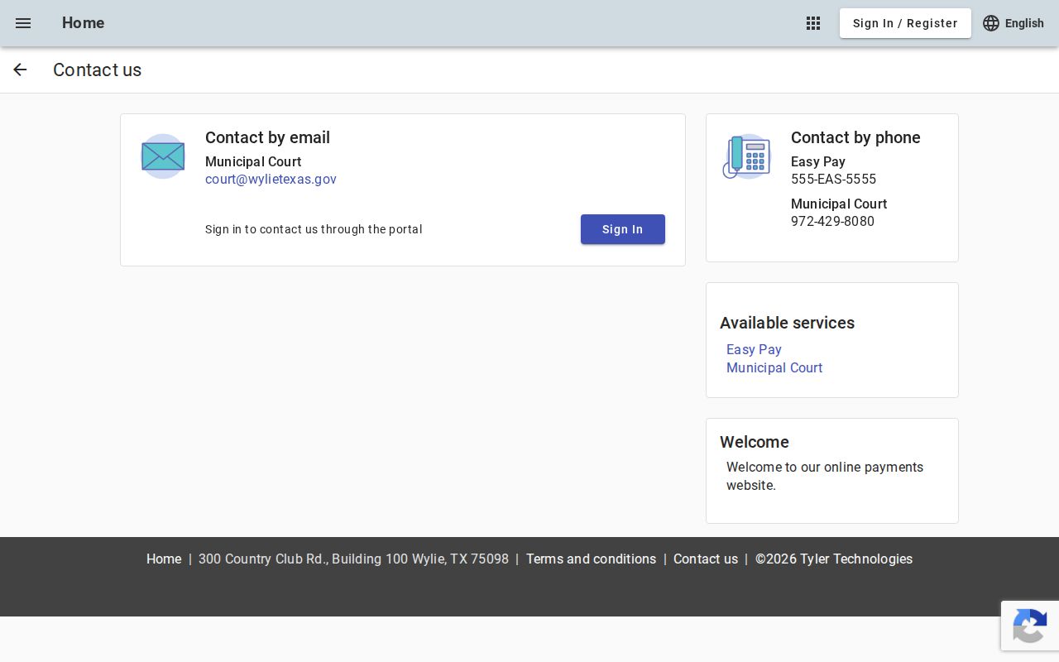Screen dimensions: 1059x662
Task: Click the globe language icon
Action: tap(991, 23)
